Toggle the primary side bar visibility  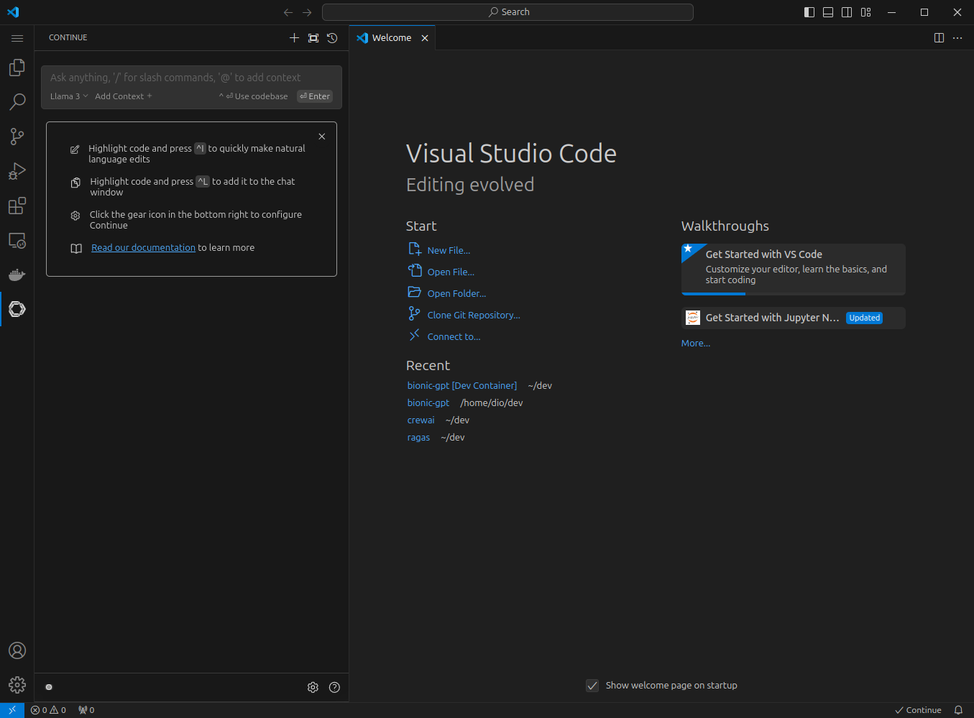click(x=809, y=12)
